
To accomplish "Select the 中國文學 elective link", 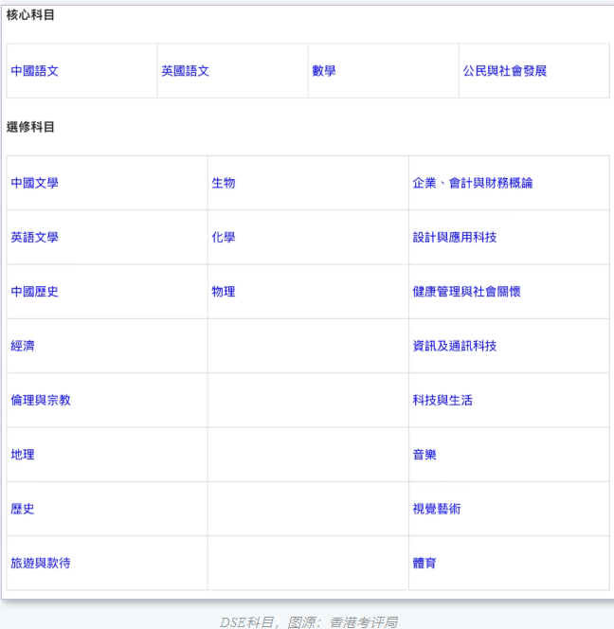I will [x=34, y=183].
